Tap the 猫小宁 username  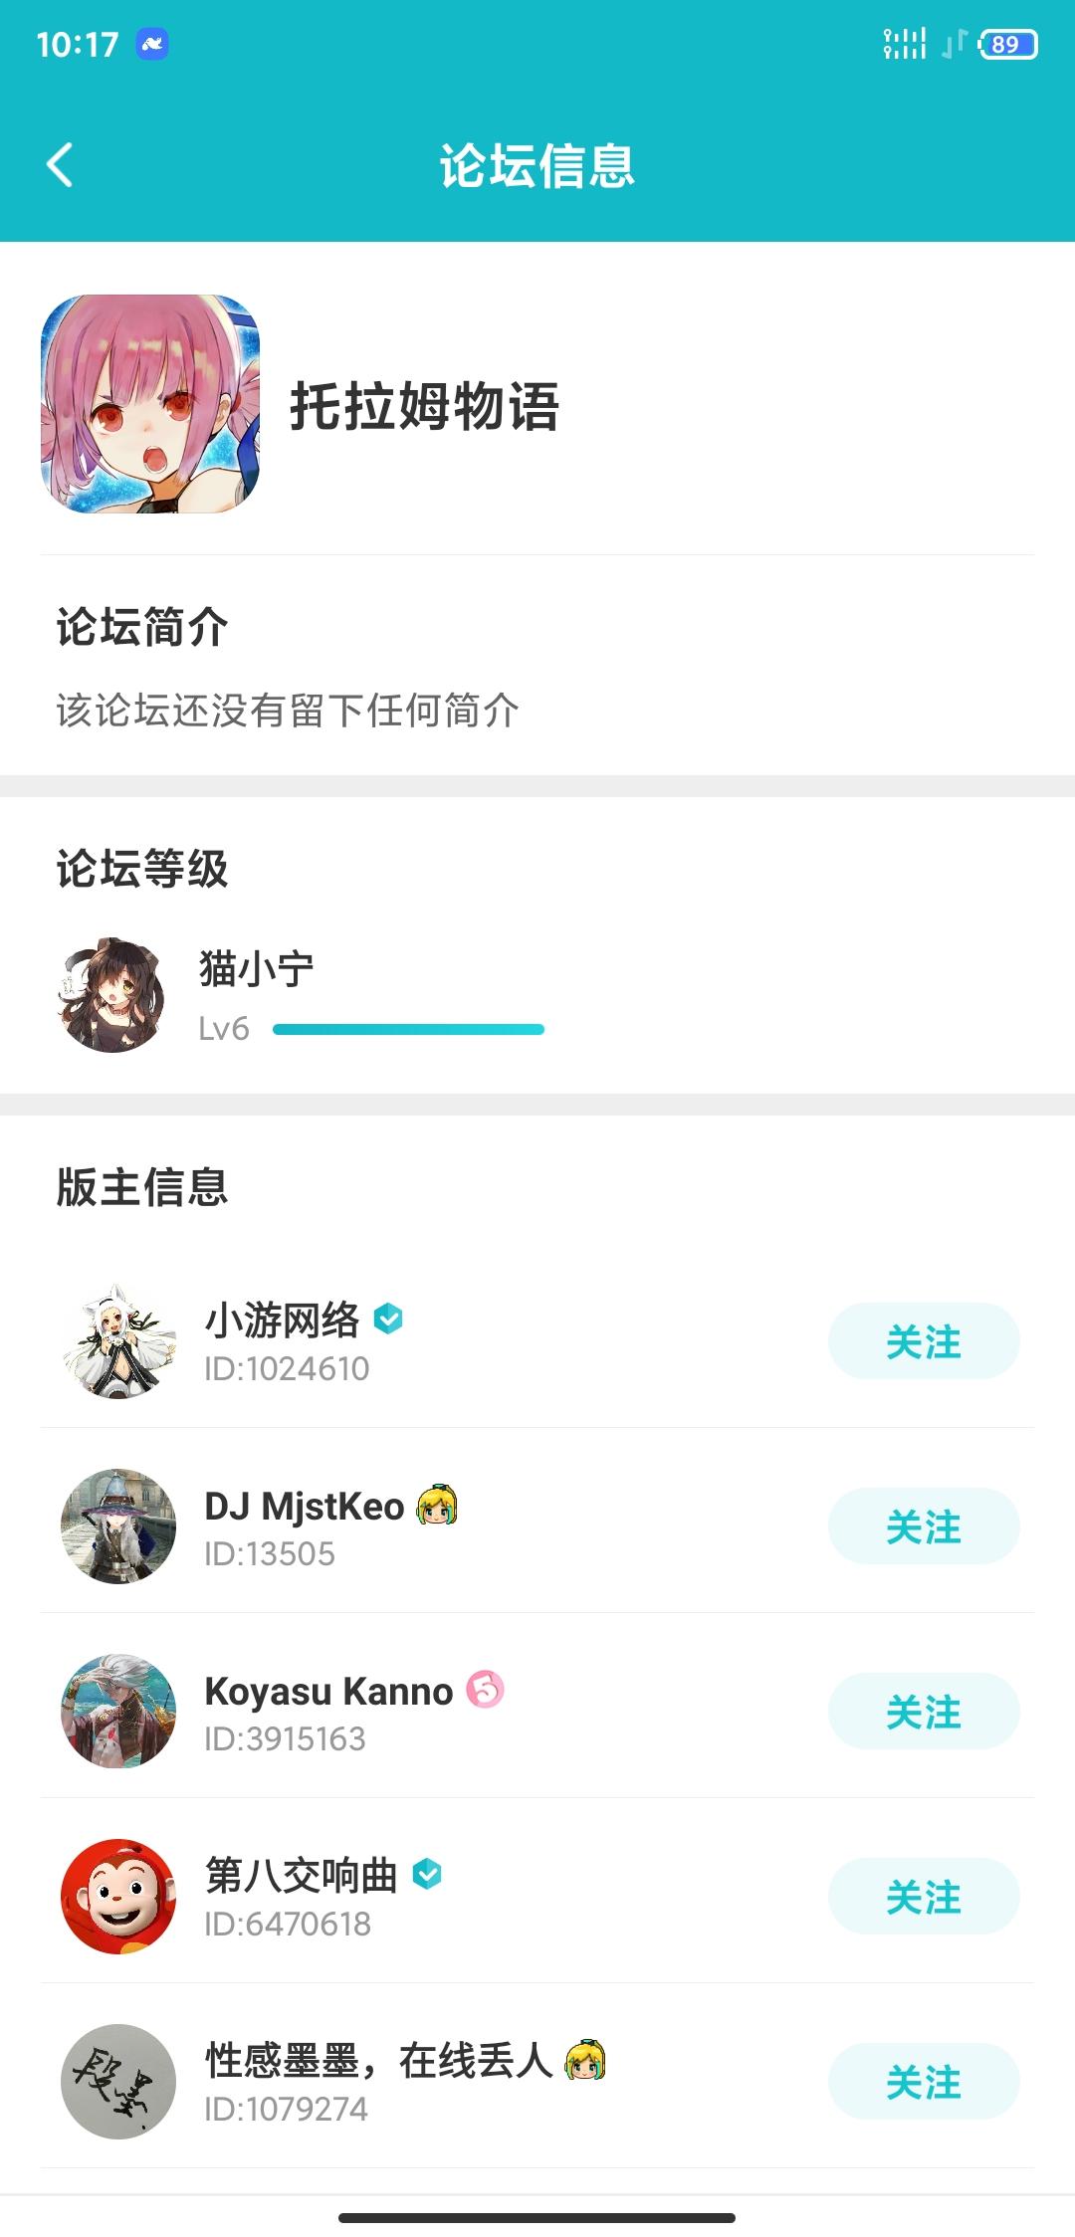tap(257, 968)
